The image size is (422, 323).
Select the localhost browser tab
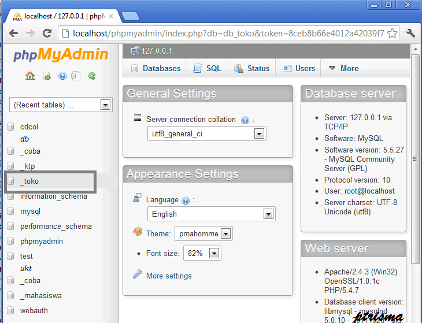tap(63, 16)
